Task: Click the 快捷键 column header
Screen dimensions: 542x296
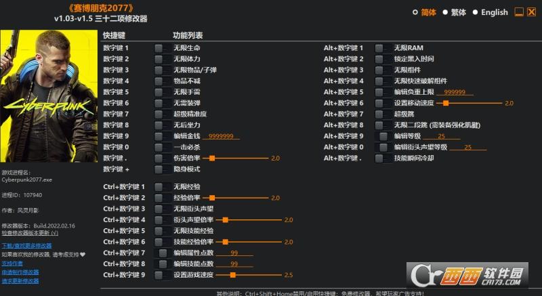Action: (114, 36)
